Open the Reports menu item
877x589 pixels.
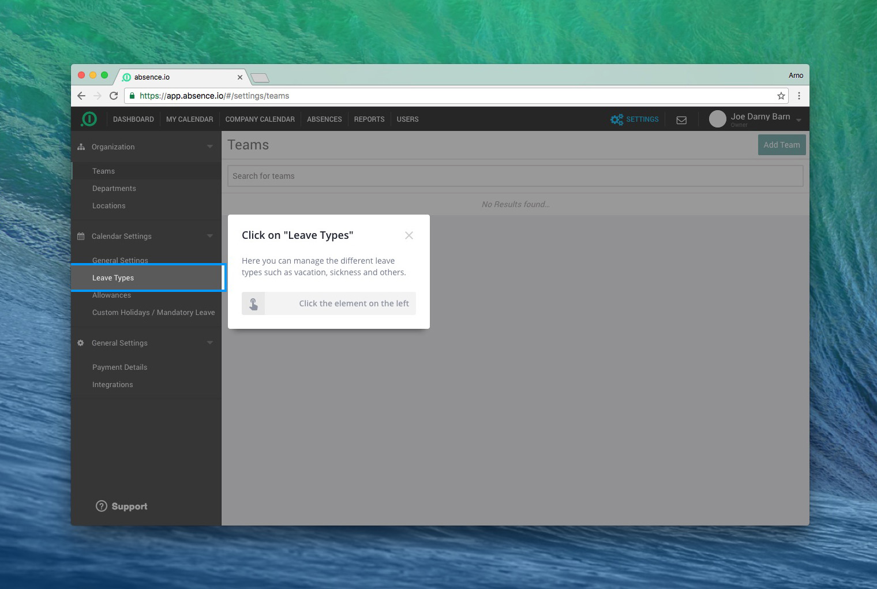click(x=369, y=119)
